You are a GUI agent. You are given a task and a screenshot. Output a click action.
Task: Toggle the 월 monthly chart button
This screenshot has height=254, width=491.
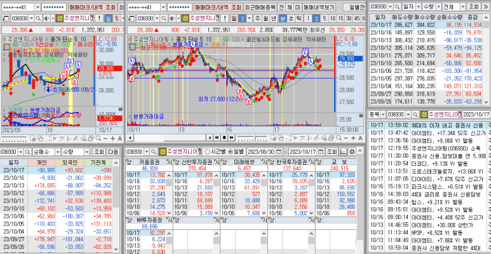266,19
